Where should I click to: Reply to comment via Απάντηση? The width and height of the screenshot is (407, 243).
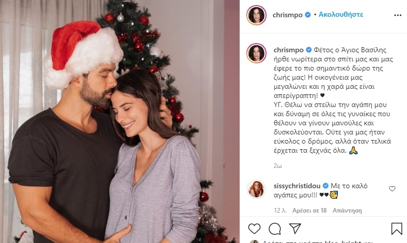click(347, 211)
